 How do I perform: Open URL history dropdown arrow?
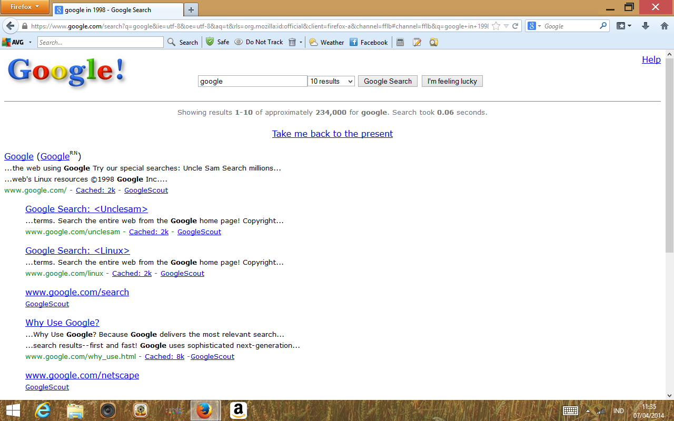(x=506, y=26)
